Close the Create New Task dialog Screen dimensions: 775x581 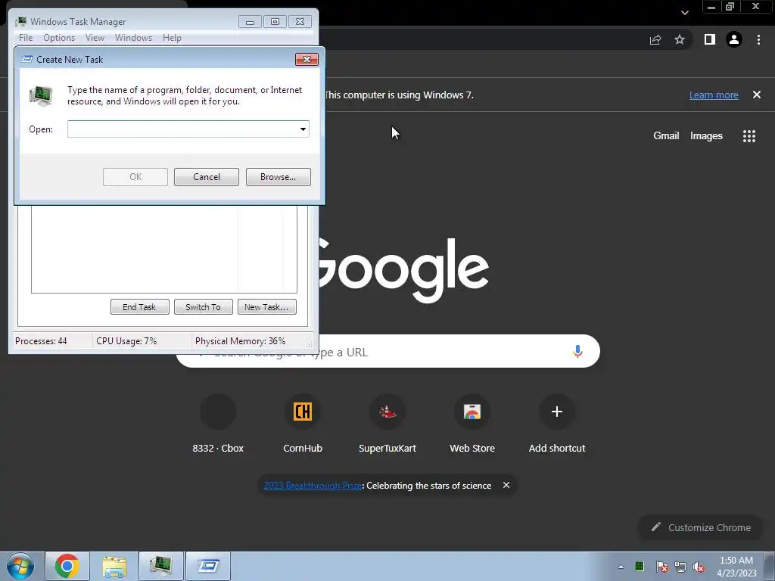point(307,59)
